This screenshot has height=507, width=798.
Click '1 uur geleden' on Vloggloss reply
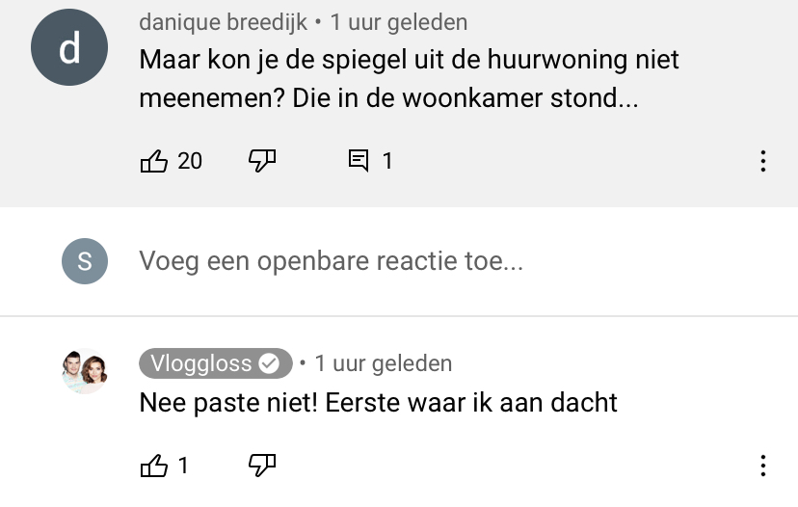click(x=383, y=363)
